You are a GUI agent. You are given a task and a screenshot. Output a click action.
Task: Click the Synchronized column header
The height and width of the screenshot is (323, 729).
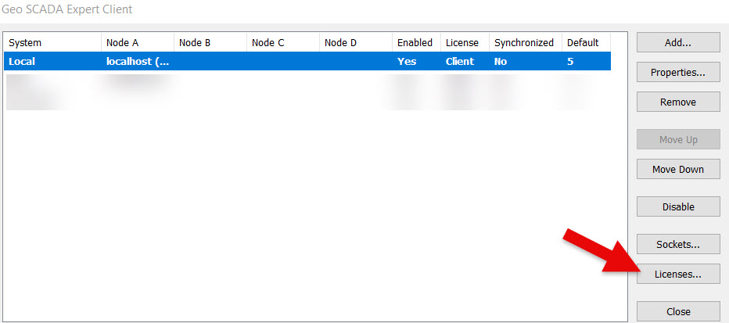[526, 43]
